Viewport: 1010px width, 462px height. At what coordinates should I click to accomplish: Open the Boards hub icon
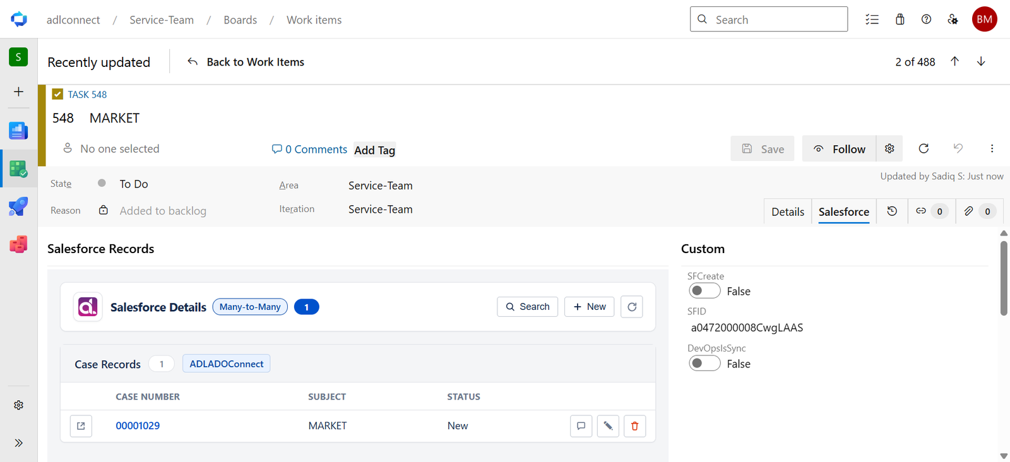tap(18, 169)
